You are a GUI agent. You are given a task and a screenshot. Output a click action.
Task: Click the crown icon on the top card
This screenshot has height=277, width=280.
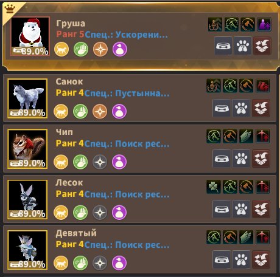tap(10, 9)
